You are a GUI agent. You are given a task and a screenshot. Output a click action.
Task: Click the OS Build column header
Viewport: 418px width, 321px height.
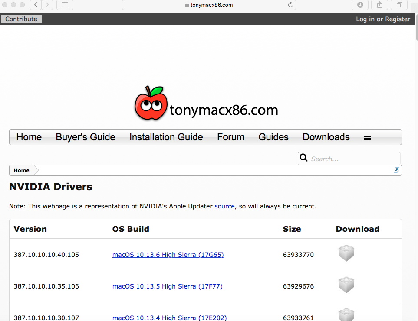point(131,229)
